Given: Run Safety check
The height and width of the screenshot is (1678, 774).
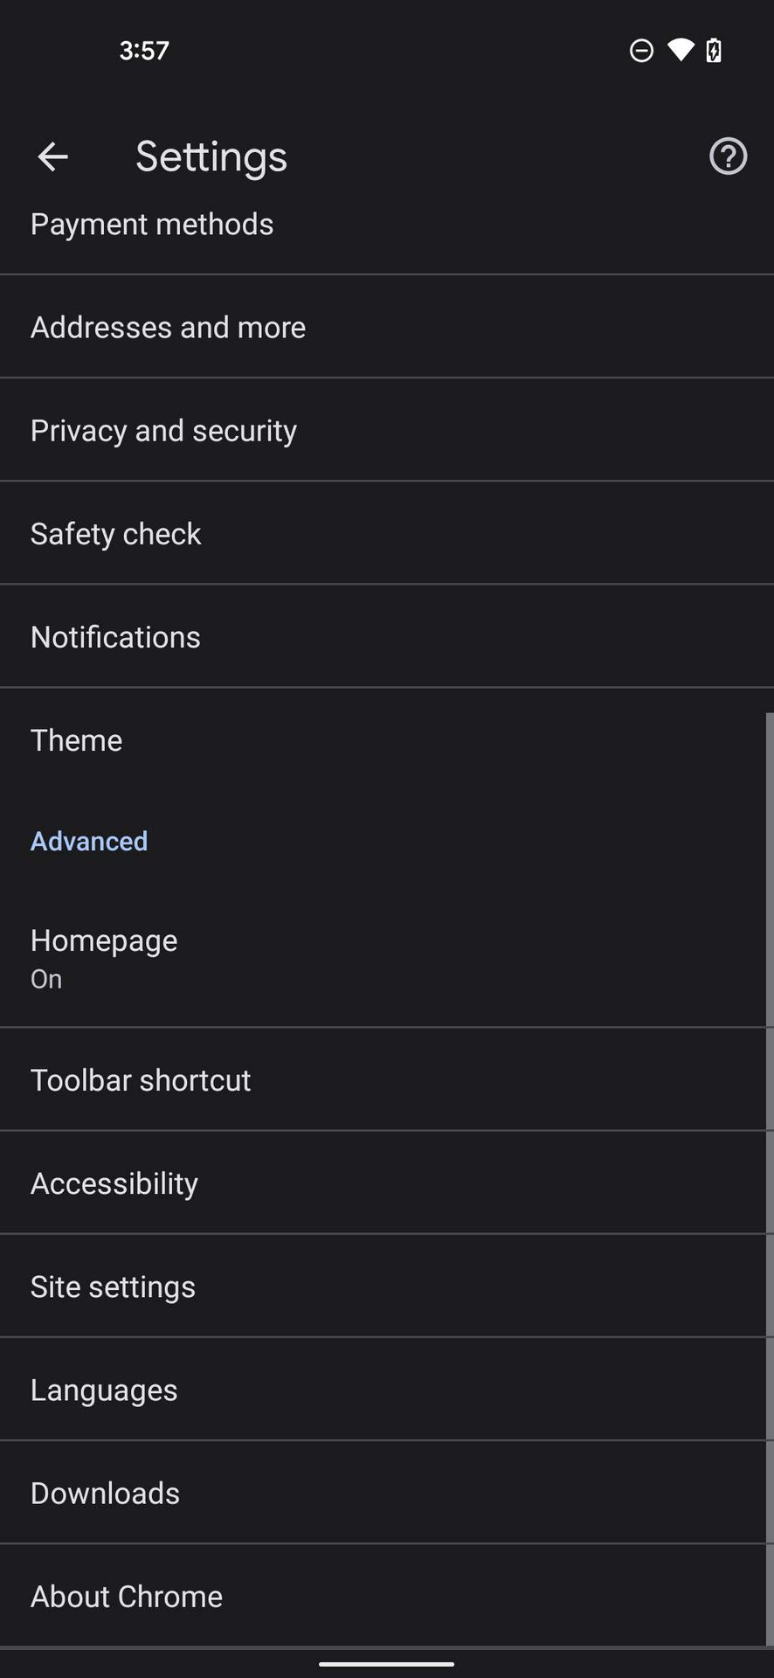Looking at the screenshot, I should pos(115,534).
